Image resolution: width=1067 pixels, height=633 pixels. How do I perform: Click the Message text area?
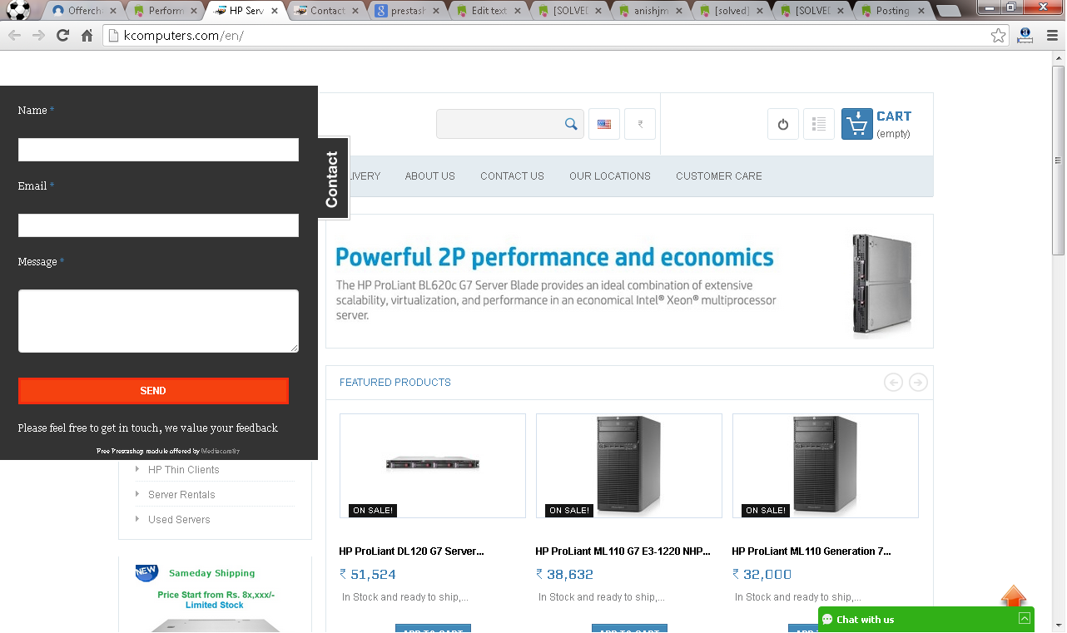(x=158, y=321)
